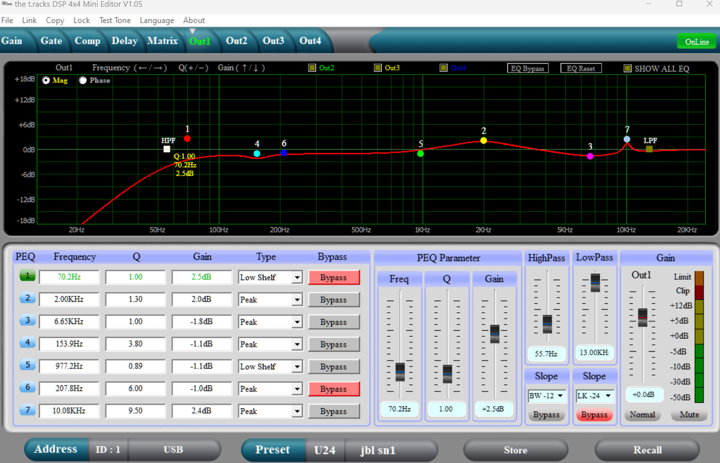Select PEQ band 2 number badge

point(27,298)
